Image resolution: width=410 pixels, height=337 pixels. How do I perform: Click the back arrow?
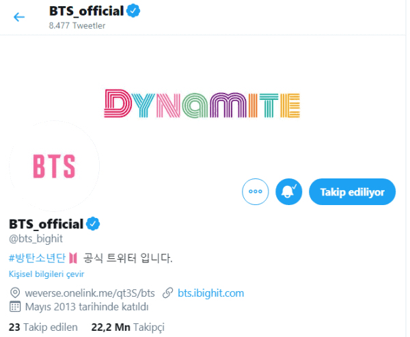19,17
